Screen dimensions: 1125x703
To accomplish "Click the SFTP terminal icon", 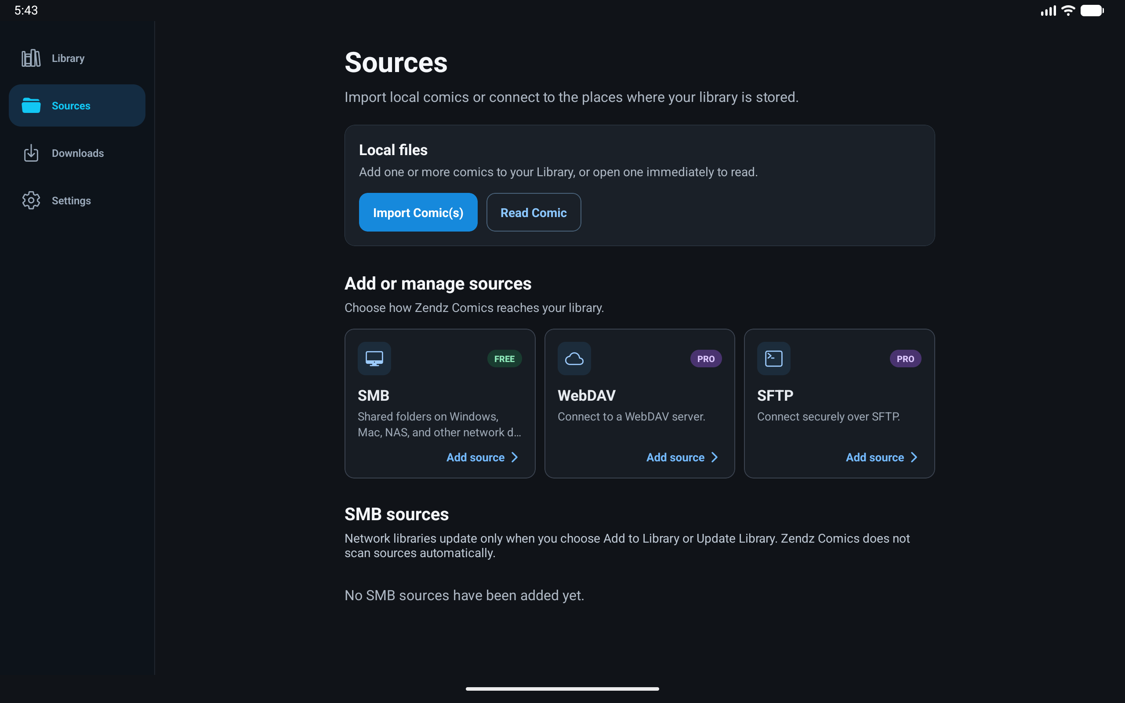I will (x=773, y=359).
